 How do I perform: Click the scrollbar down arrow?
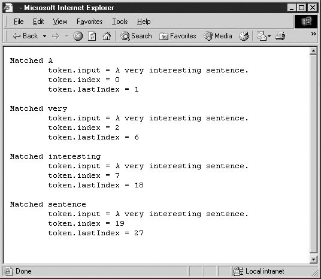313,259
